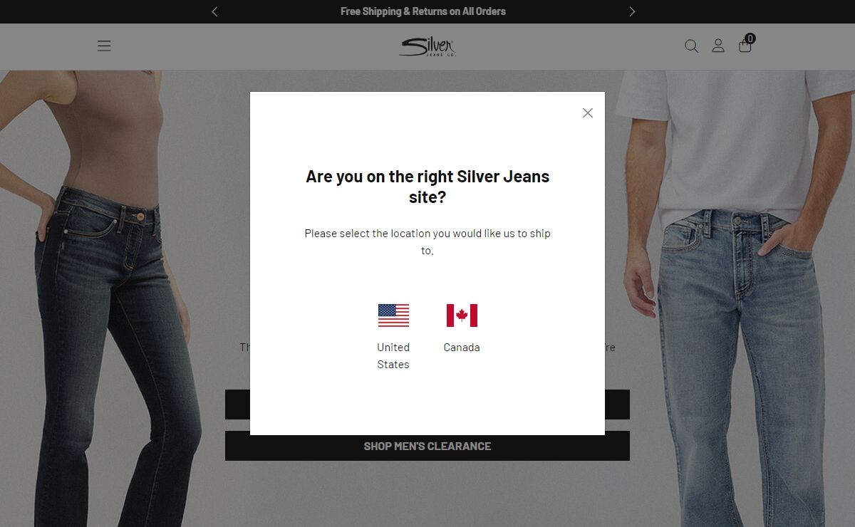Viewport: 855px width, 527px height.
Task: Click the Free Shipping & Returns banner text
Action: (423, 11)
